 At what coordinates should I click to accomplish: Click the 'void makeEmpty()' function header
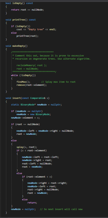pos(16,46)
